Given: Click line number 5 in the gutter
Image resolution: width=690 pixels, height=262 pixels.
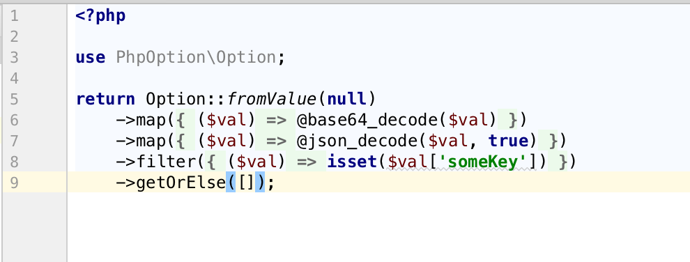Looking at the screenshot, I should click(14, 98).
